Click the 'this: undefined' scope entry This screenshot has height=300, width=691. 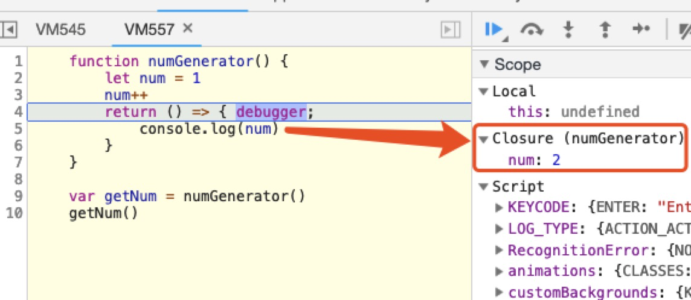point(574,111)
